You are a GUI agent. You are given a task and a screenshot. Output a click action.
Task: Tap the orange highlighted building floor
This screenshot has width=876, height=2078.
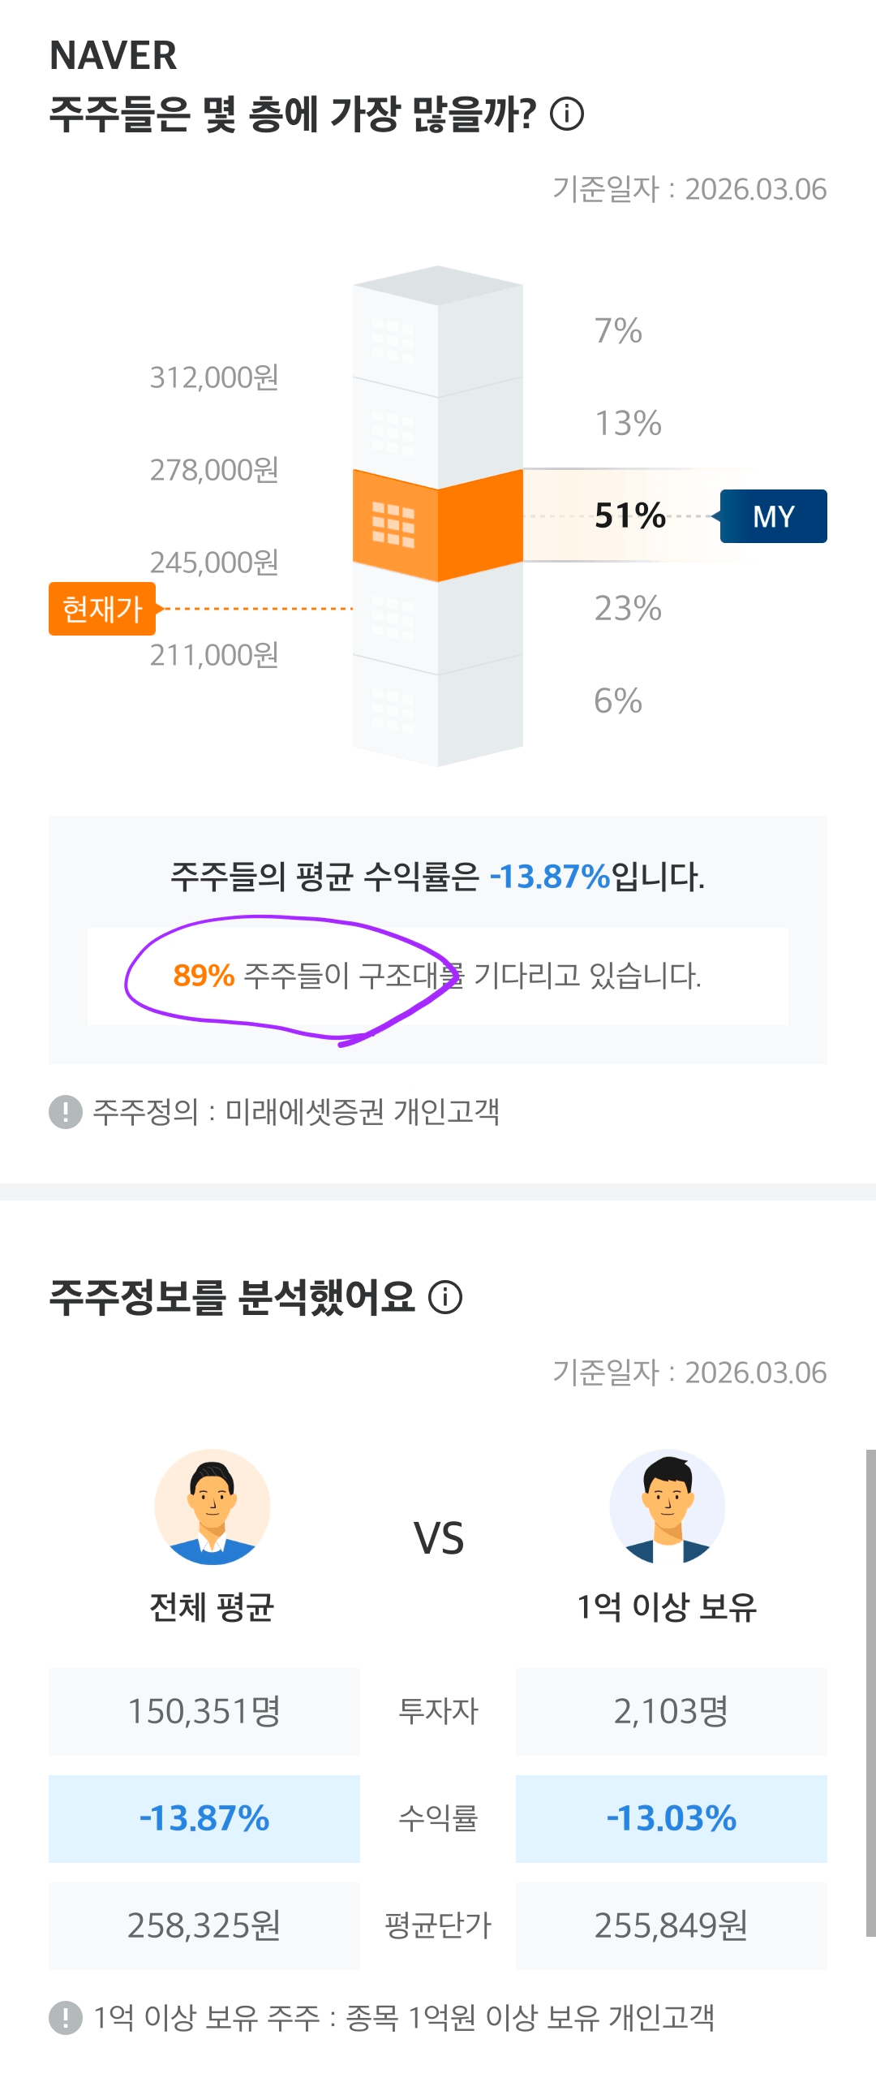click(x=438, y=524)
